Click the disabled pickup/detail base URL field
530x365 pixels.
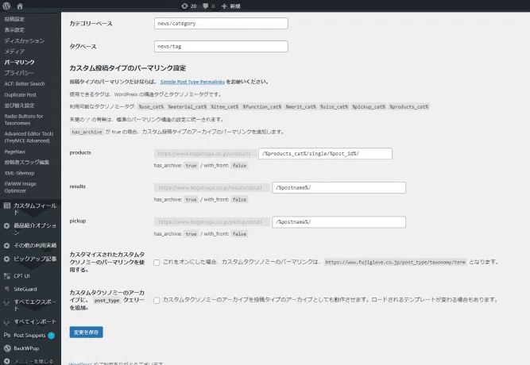212,222
